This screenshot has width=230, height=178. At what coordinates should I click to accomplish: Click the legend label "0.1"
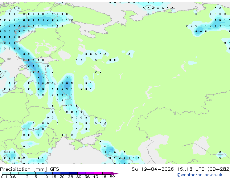tap(4, 177)
